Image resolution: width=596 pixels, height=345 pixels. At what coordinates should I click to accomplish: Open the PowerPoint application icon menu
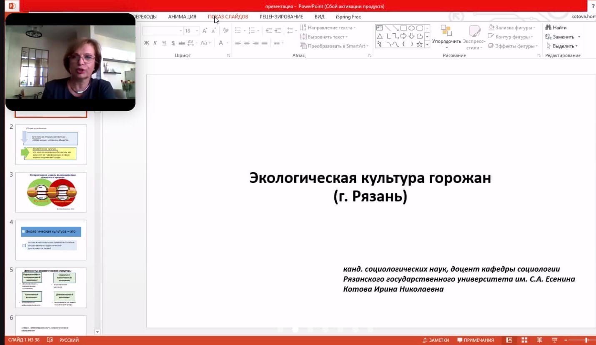click(x=12, y=6)
